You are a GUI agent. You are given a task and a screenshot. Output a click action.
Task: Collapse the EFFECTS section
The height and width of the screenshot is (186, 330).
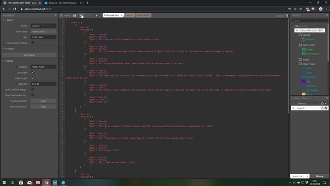pos(3,49)
